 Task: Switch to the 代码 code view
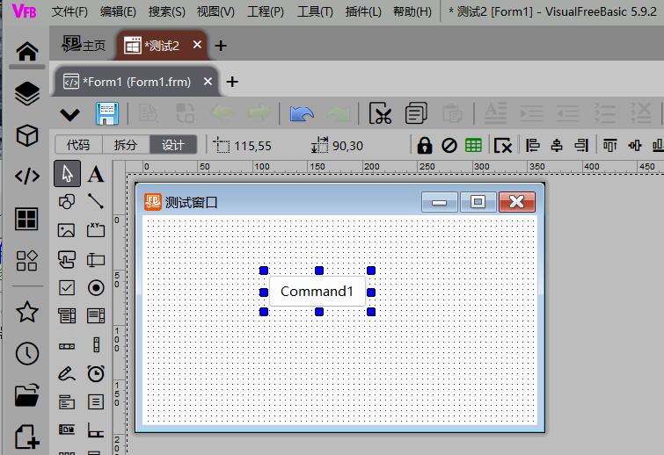[78, 145]
